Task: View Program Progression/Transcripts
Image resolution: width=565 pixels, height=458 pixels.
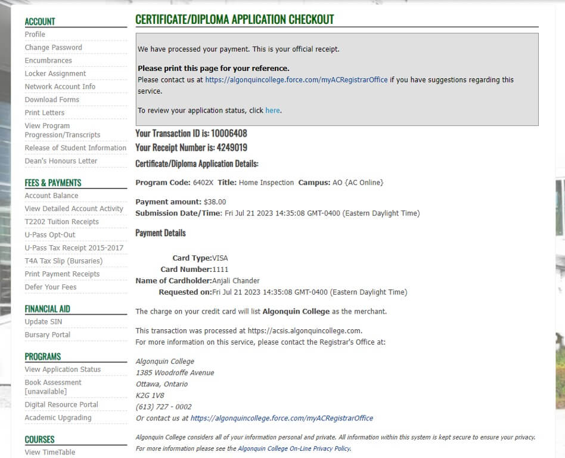Action: pos(62,131)
